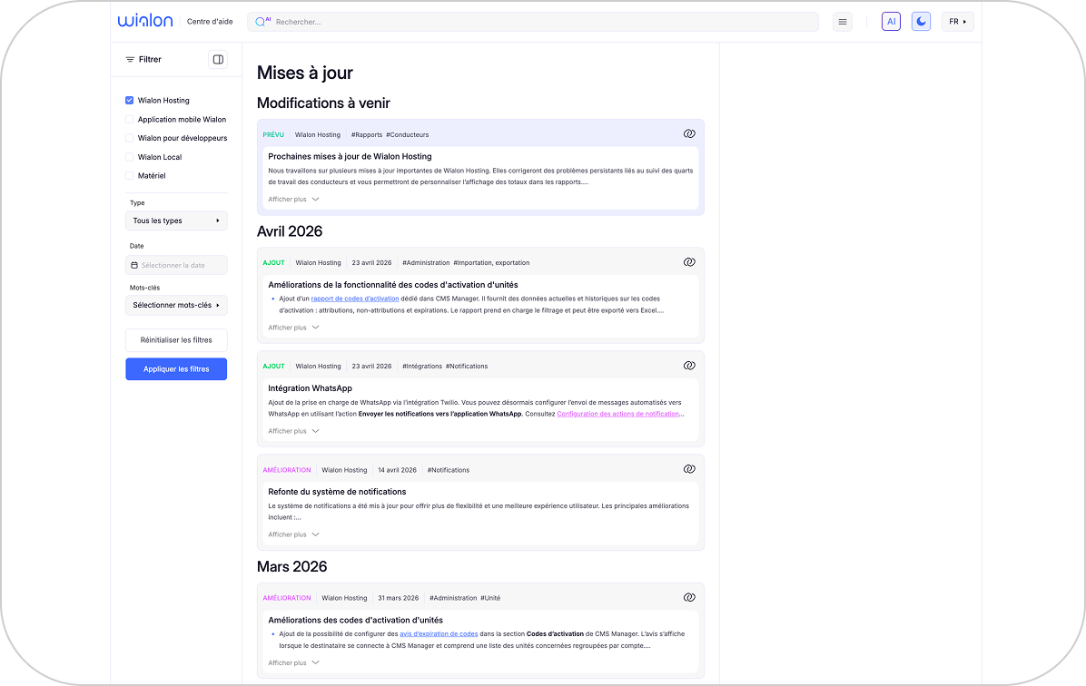The height and width of the screenshot is (686, 1086).
Task: Open the AI assistant button
Action: coord(891,22)
